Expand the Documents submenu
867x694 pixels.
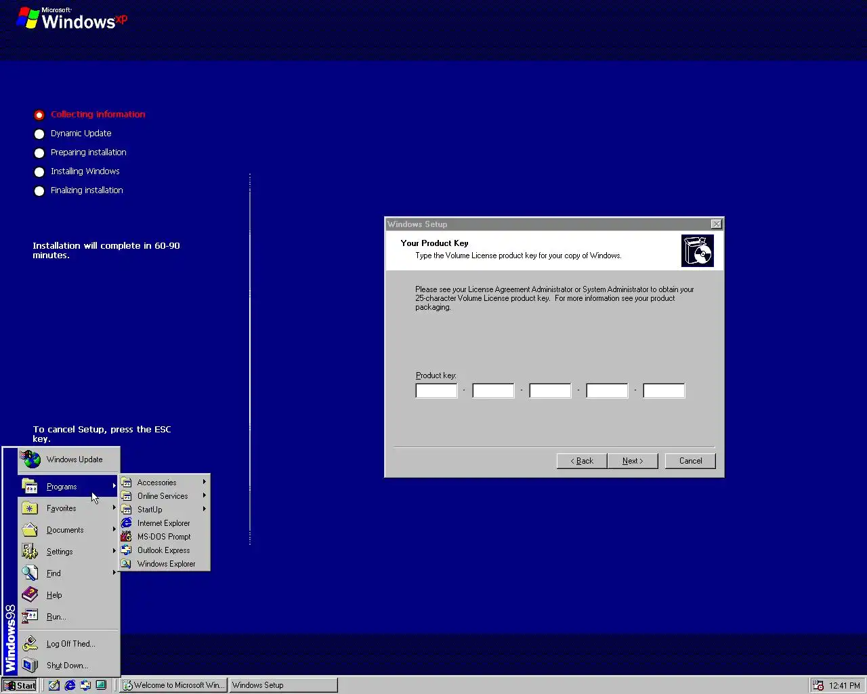[68, 530]
